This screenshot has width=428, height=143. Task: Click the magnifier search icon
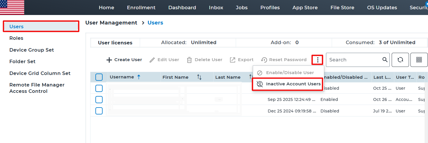385,60
